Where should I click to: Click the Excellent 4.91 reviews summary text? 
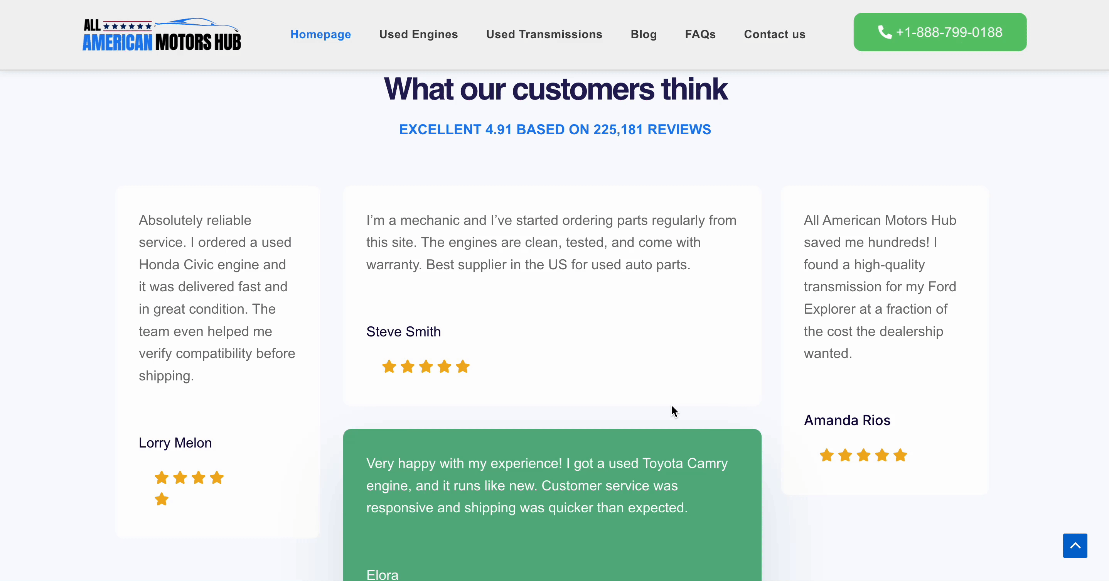pos(555,130)
